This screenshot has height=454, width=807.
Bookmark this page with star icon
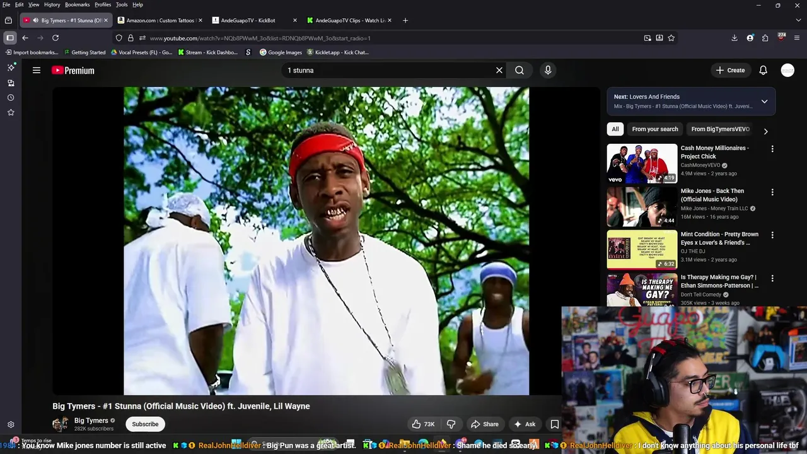pos(671,38)
